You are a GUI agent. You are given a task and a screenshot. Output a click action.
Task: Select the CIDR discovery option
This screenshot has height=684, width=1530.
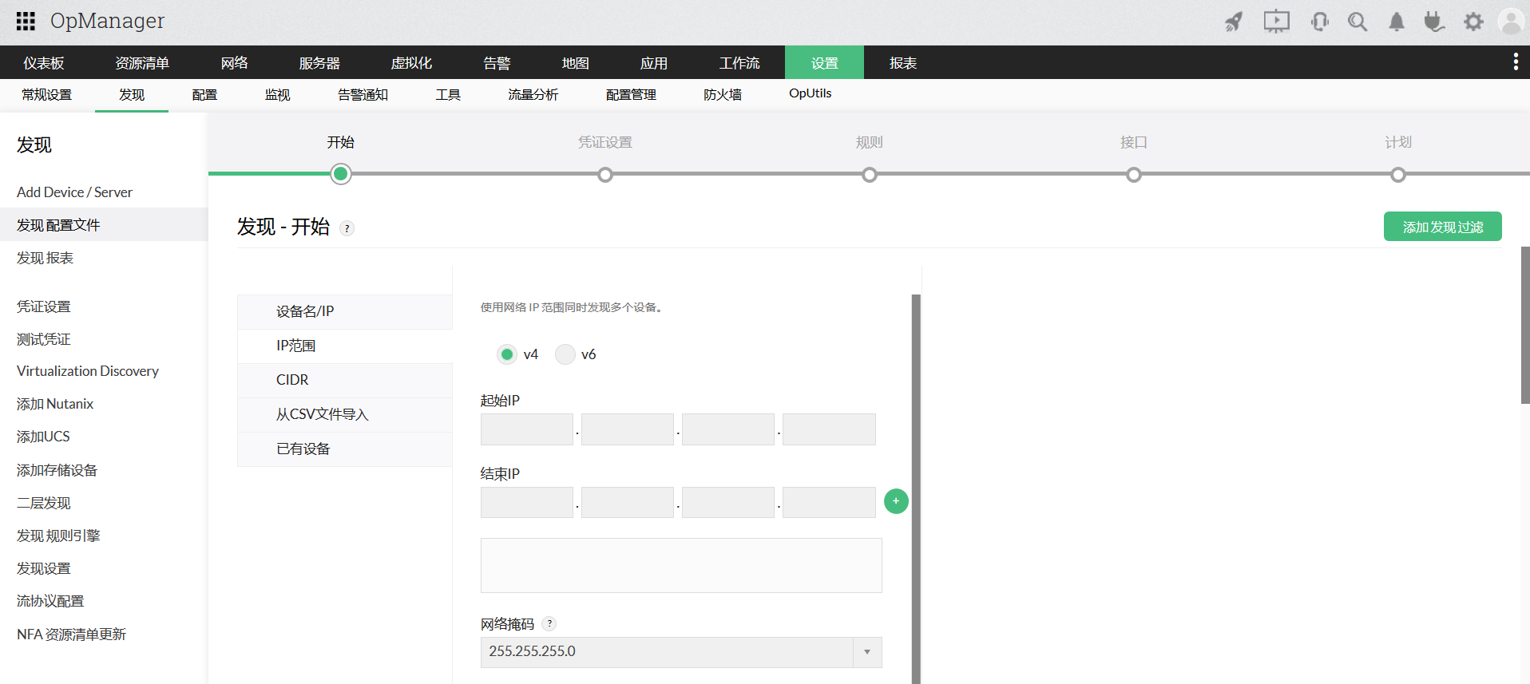345,380
